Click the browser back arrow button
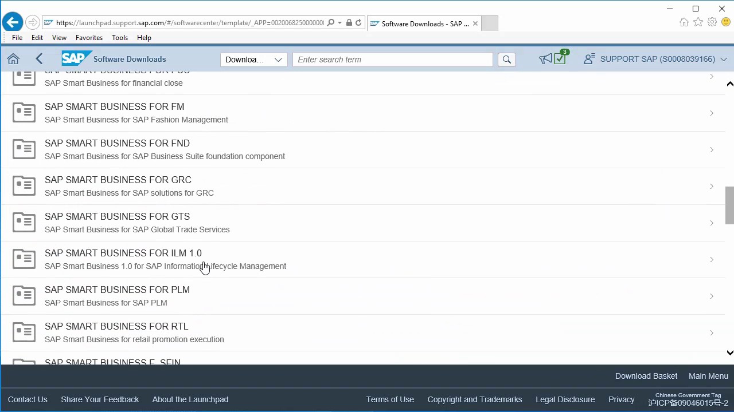Viewport: 734px width, 412px height. [x=12, y=22]
